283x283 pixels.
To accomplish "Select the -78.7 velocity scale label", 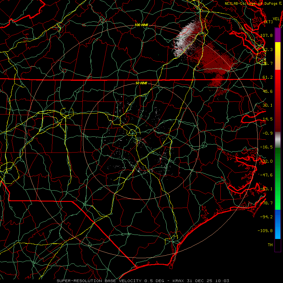I will coord(266,203).
